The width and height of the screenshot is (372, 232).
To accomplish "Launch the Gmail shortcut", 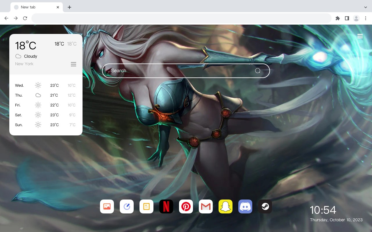I will 206,206.
